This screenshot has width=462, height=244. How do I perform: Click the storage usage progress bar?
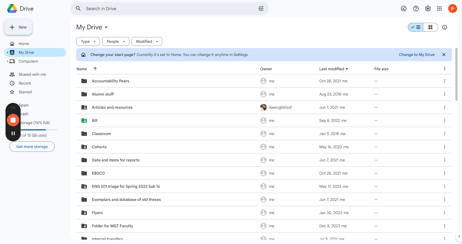tap(38, 130)
